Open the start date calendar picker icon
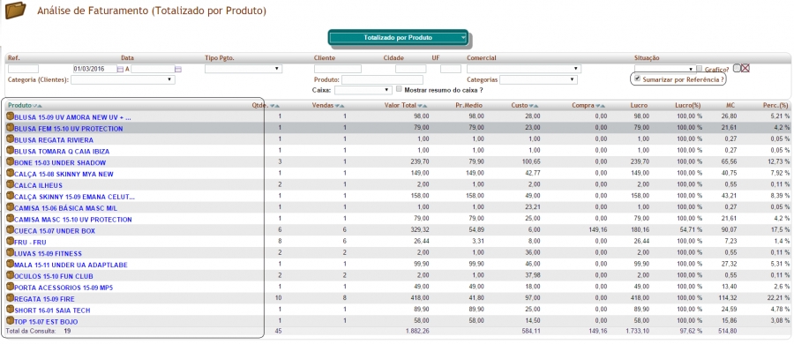The width and height of the screenshot is (794, 344). tap(120, 69)
